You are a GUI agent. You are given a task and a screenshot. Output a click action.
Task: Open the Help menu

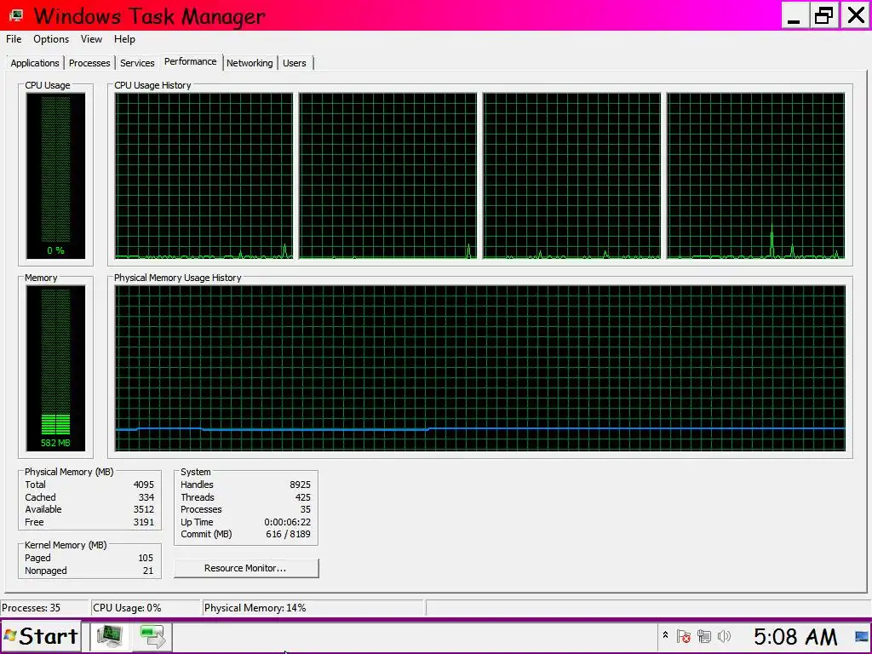[124, 39]
